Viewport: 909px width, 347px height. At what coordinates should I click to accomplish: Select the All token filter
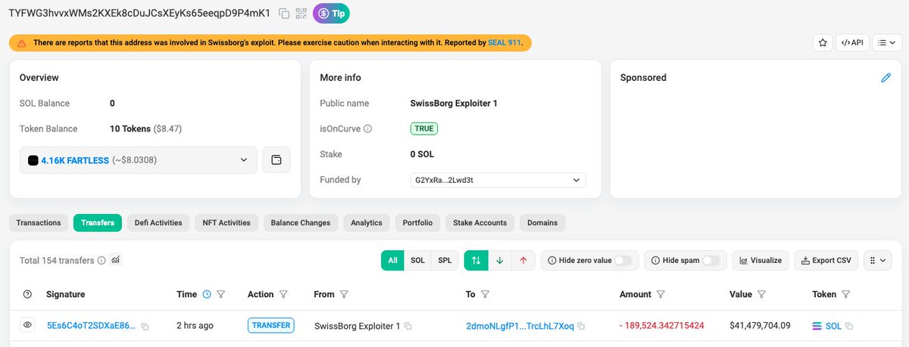tap(392, 260)
